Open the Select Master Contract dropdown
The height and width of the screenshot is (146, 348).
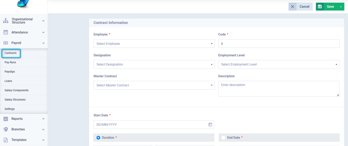coord(154,85)
